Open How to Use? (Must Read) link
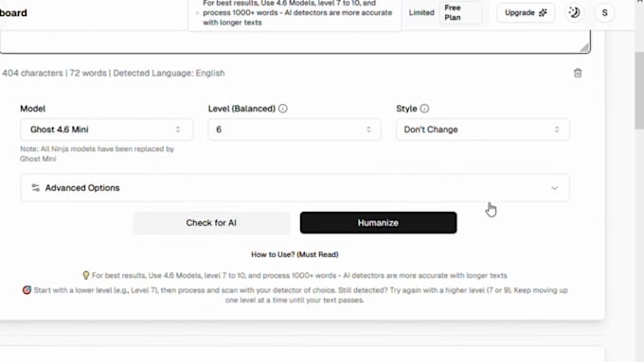This screenshot has width=644, height=362. 295,254
